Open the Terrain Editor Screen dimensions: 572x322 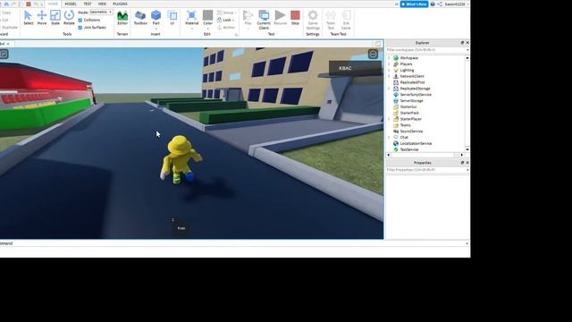point(122,18)
